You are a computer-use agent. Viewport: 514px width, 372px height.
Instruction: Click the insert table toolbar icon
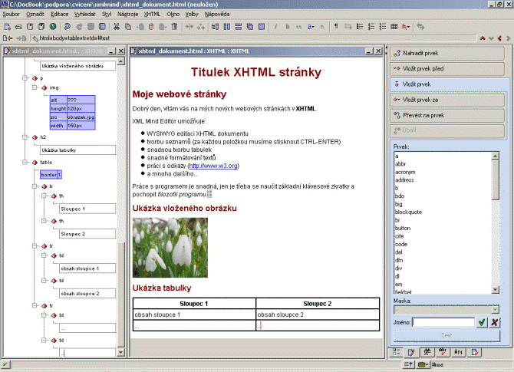pyautogui.click(x=394, y=27)
